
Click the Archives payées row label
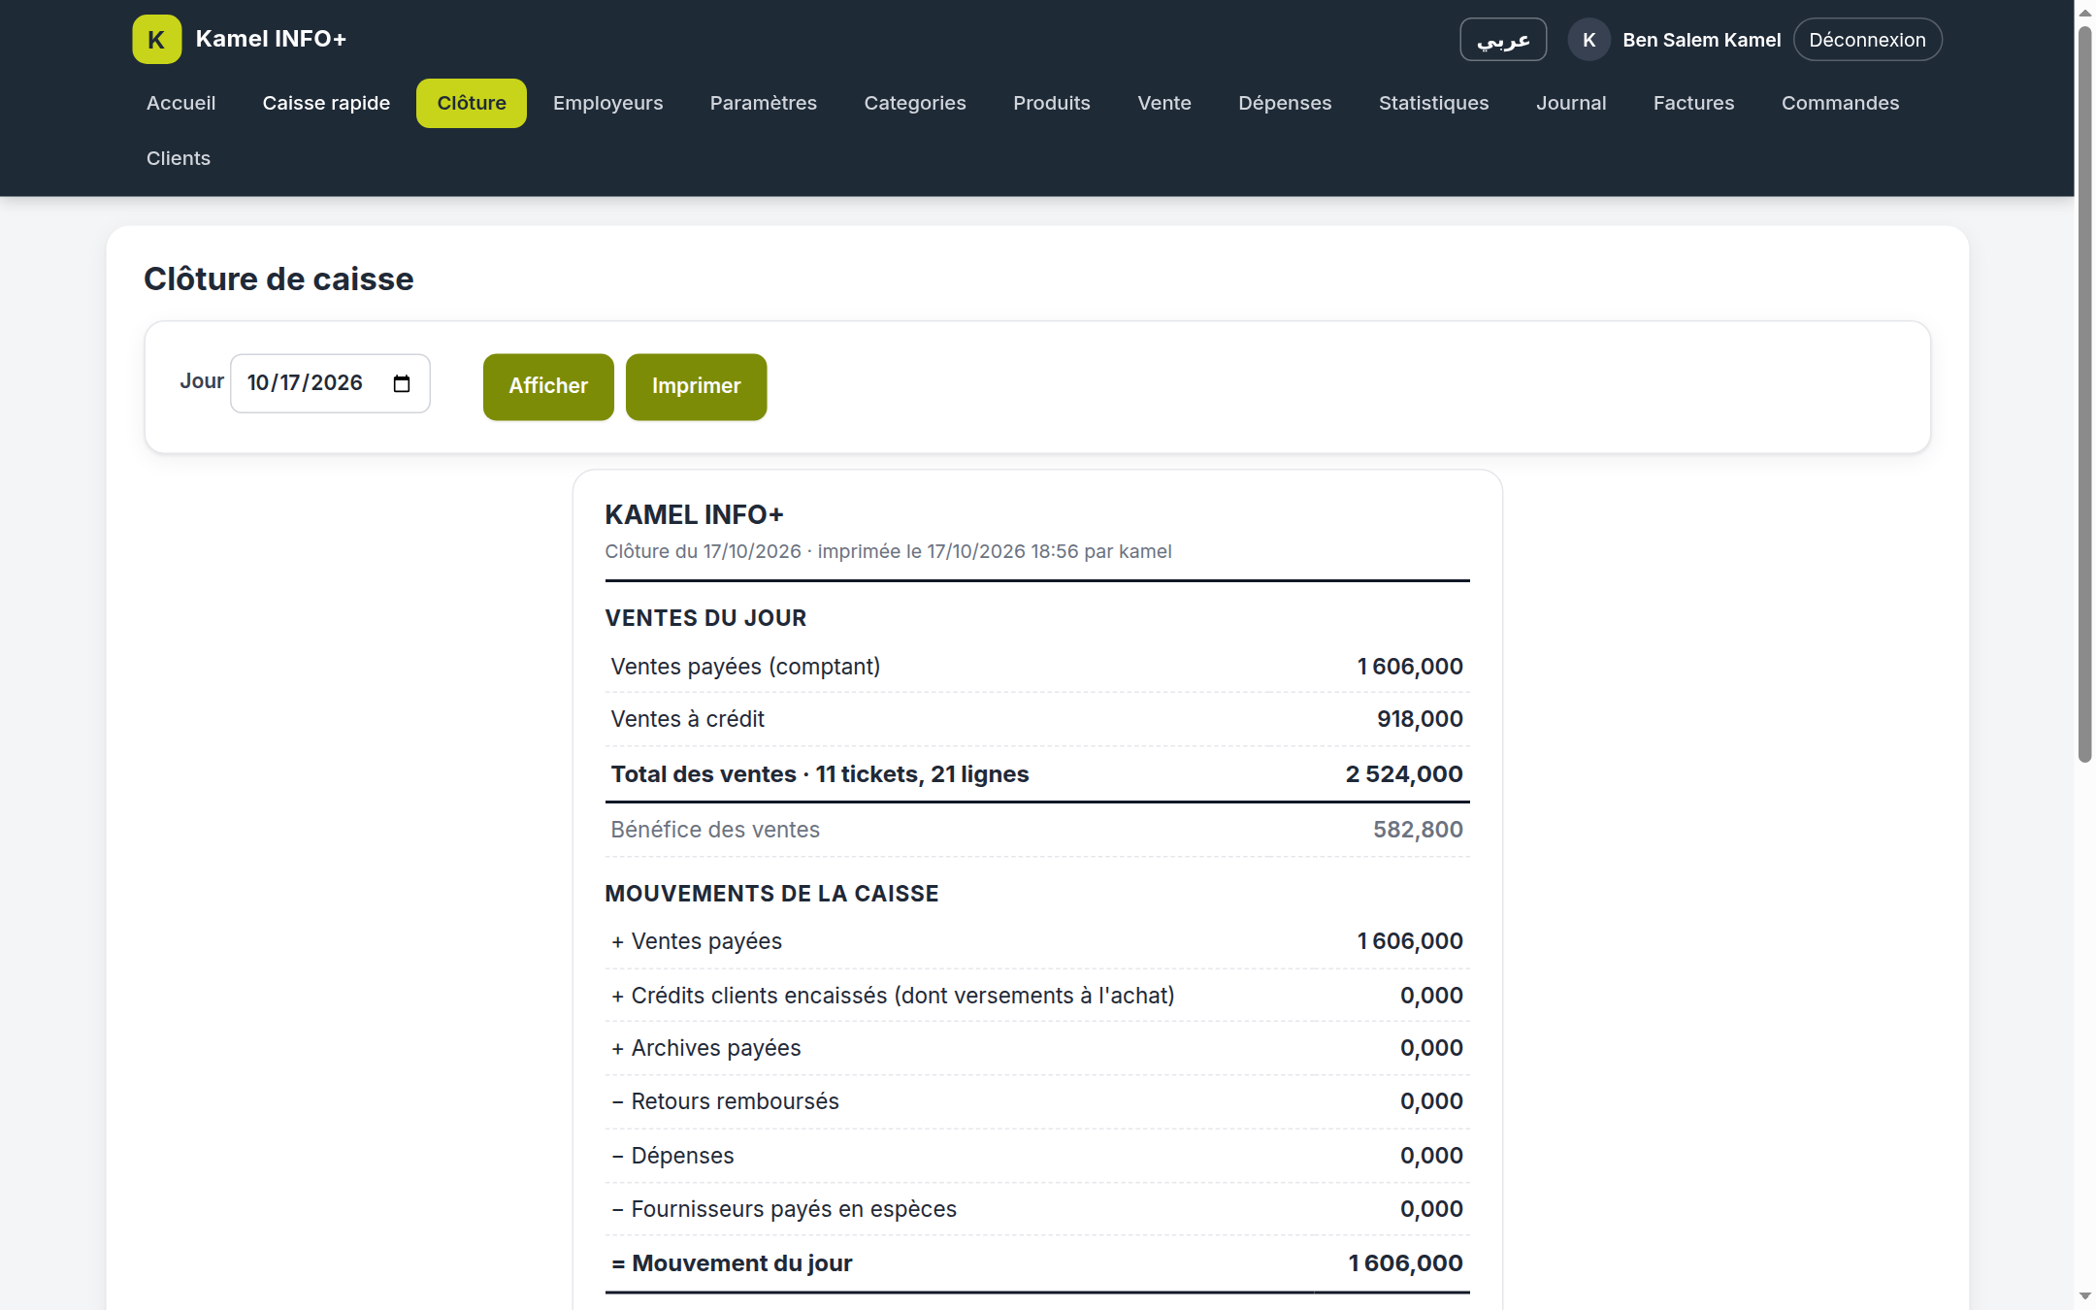coord(705,1048)
